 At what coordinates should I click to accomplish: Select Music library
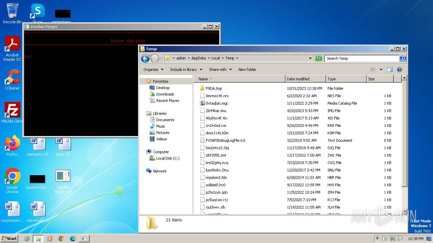[161, 126]
